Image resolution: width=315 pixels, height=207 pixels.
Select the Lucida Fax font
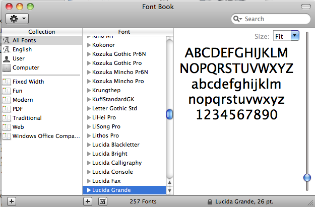point(124,181)
